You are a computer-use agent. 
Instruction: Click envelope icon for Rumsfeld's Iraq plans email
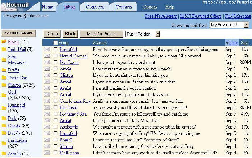47,49
